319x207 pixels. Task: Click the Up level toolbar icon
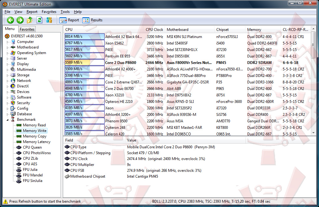click(x=30, y=20)
